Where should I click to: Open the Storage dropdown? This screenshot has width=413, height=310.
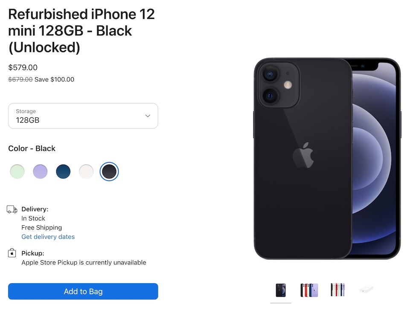point(83,116)
